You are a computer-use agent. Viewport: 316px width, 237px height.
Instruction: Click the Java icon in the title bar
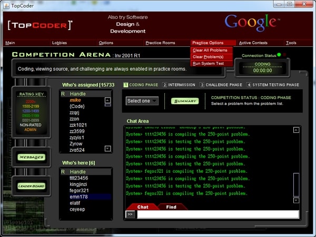pos(6,6)
